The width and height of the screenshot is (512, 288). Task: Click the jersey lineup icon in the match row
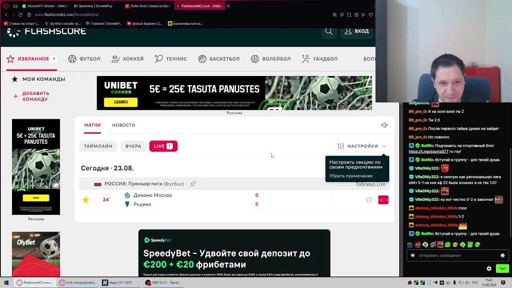[x=369, y=200]
